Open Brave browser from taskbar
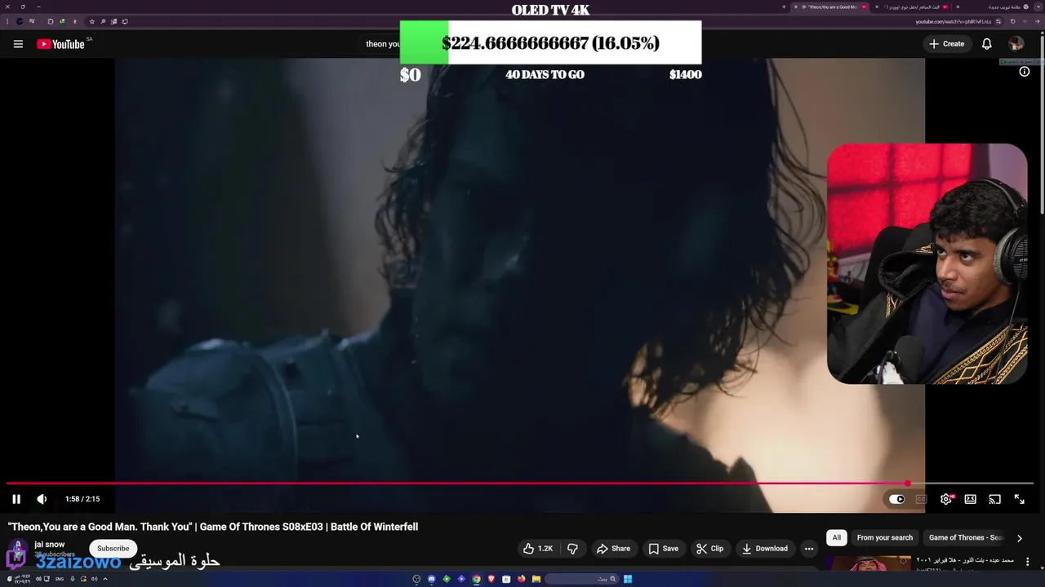 click(491, 579)
